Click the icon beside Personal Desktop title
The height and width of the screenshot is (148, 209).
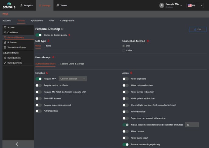click(62, 29)
